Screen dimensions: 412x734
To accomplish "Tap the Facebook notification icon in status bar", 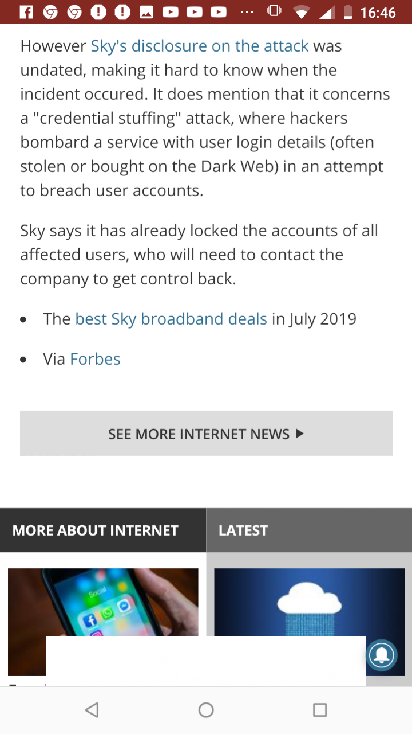I will point(26,12).
